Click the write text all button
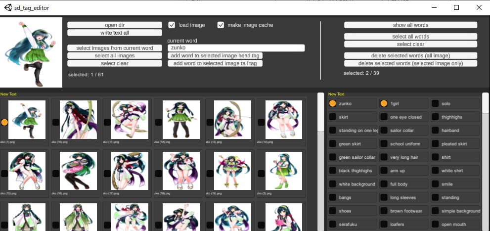Image resolution: width=490 pixels, height=231 pixels. pos(115,33)
